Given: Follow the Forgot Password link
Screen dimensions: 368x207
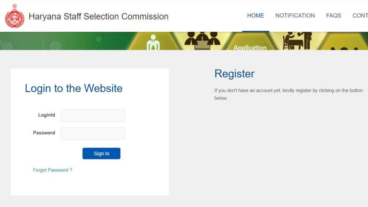Looking at the screenshot, I should click(53, 170).
